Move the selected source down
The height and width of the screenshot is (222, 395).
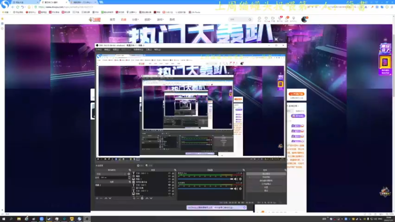pos(151,198)
